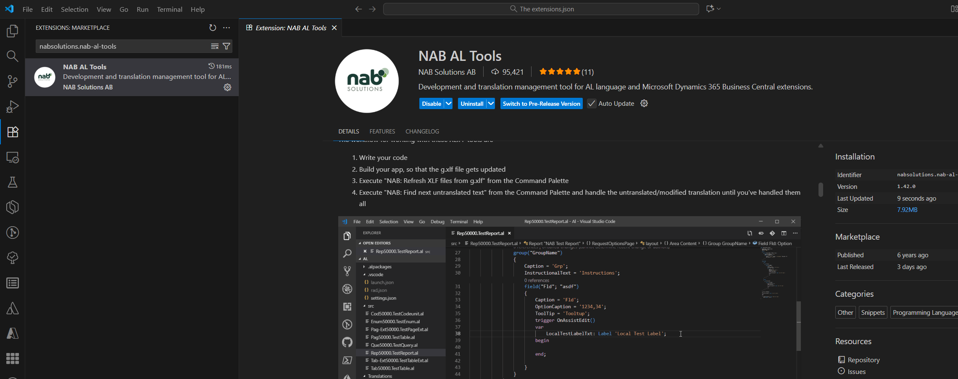Select the Programming Languages category tag
The width and height of the screenshot is (958, 379).
pyautogui.click(x=924, y=312)
